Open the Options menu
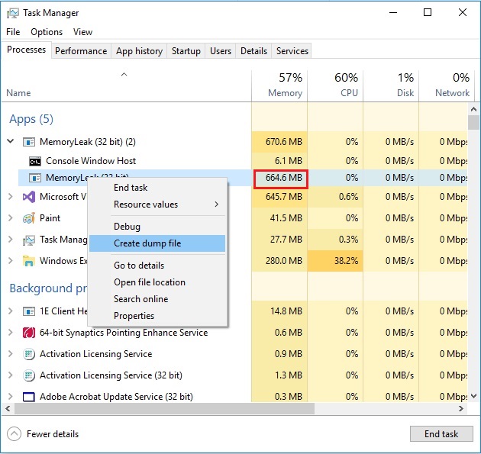This screenshot has height=454, width=481. tap(47, 32)
